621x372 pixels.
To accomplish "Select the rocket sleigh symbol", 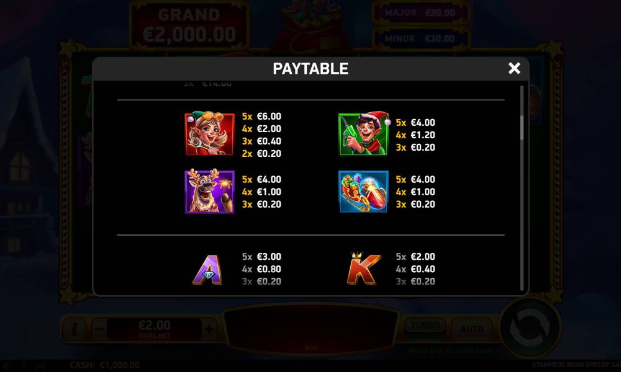I will coord(363,192).
